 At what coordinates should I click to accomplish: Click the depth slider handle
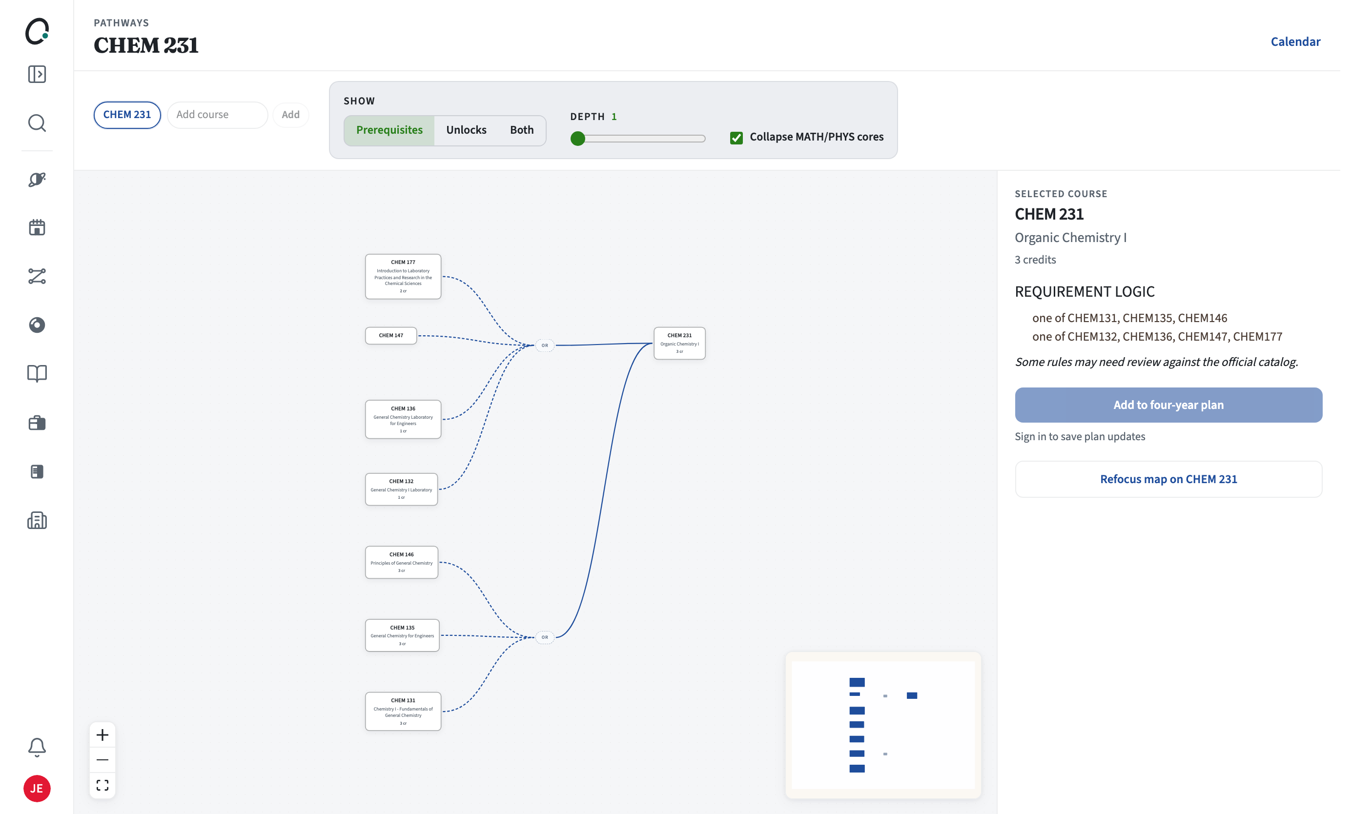click(577, 138)
